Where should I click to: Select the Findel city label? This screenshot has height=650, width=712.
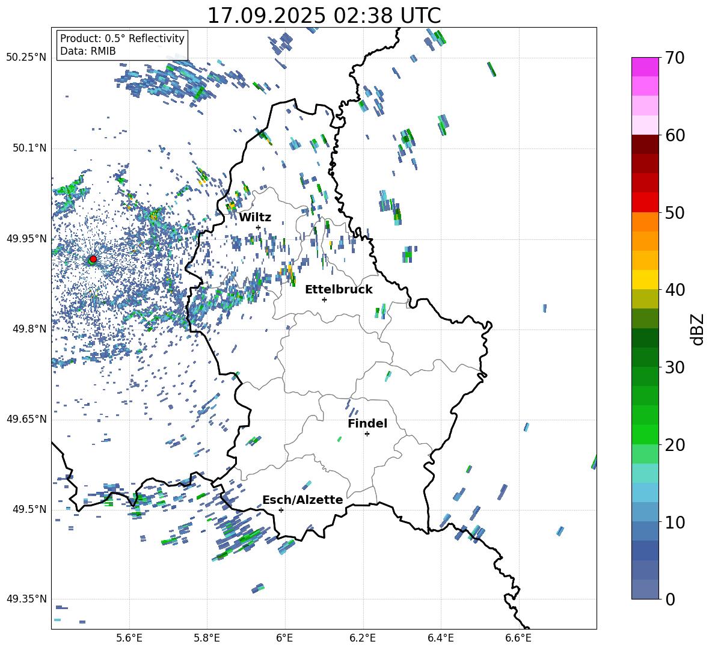coord(367,424)
